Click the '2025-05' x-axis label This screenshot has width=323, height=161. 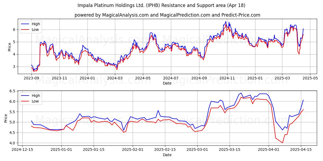[x=310, y=78]
